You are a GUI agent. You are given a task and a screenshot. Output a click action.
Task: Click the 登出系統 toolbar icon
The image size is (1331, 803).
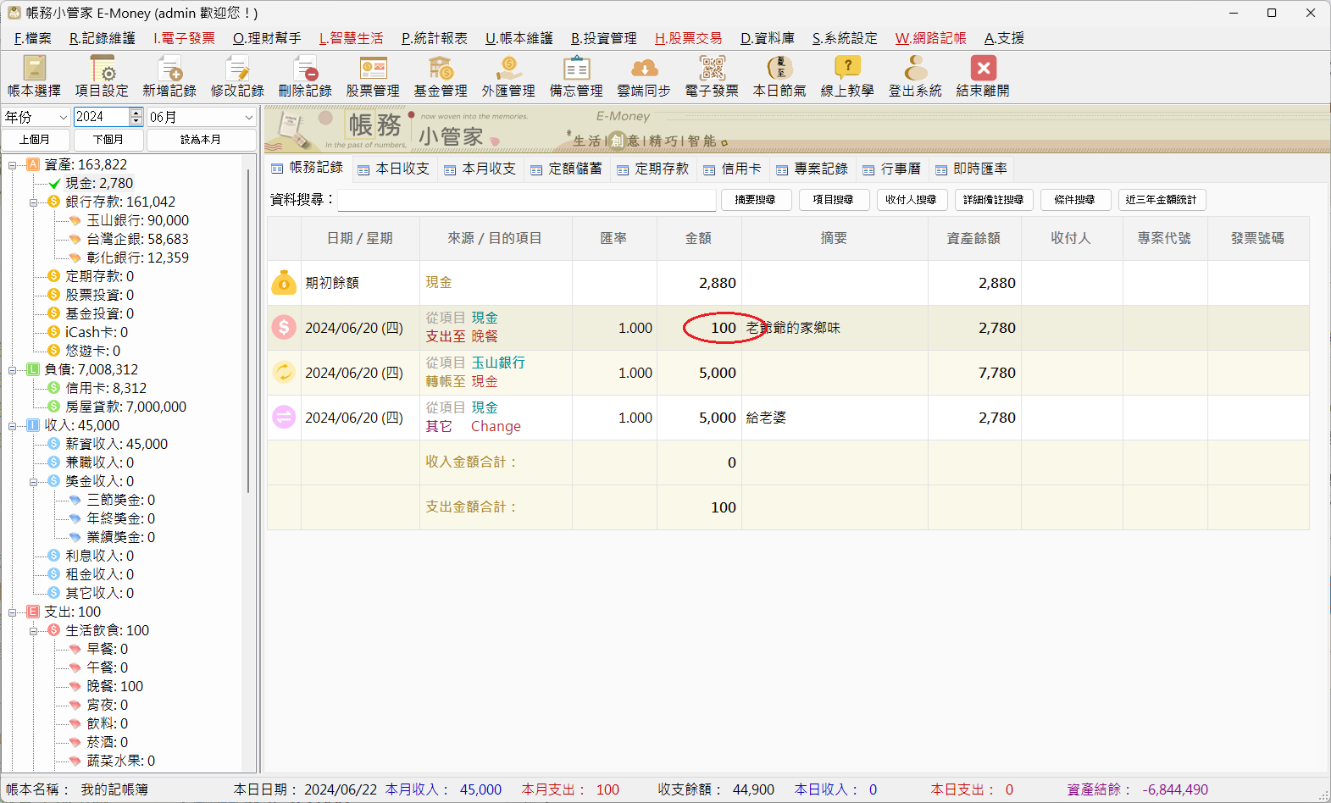[915, 76]
